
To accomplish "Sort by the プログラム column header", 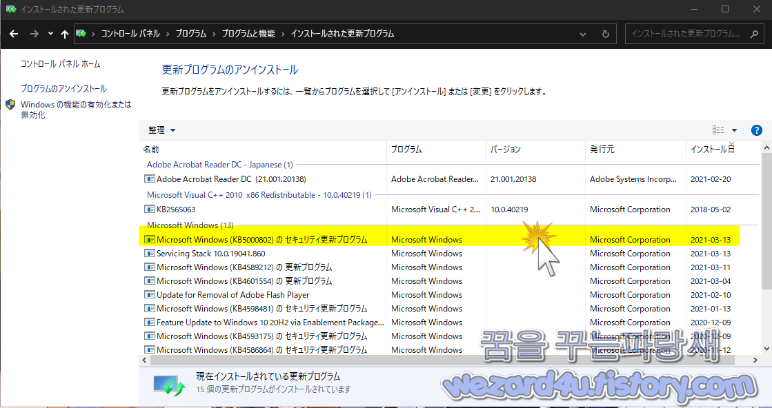I will click(x=436, y=150).
